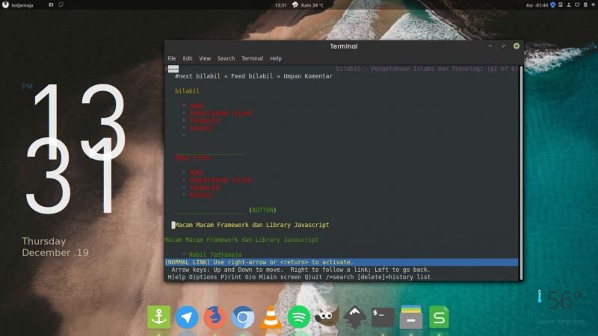Launch Chromium browser from the dock
The image size is (598, 336).
(x=242, y=317)
